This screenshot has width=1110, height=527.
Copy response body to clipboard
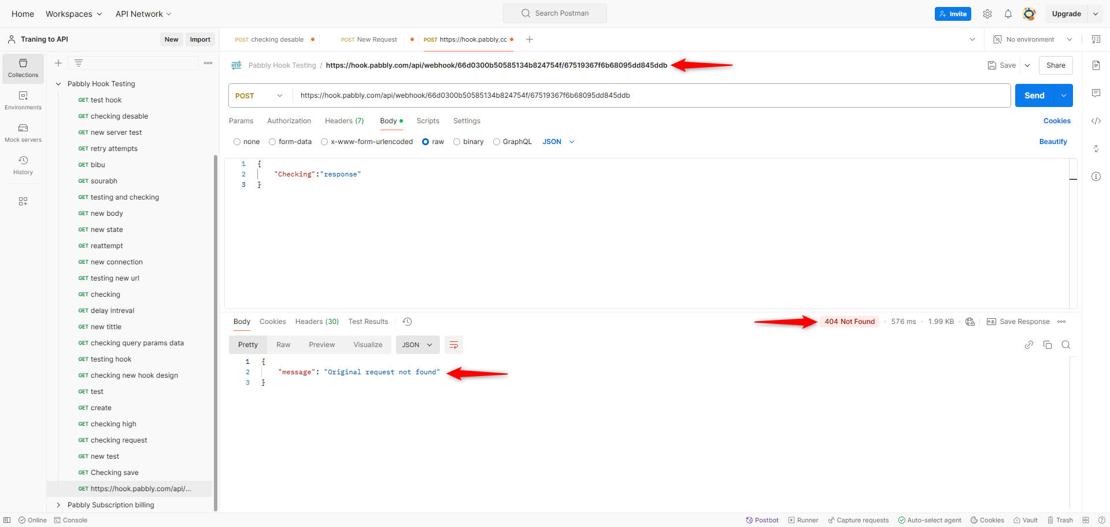(1048, 345)
